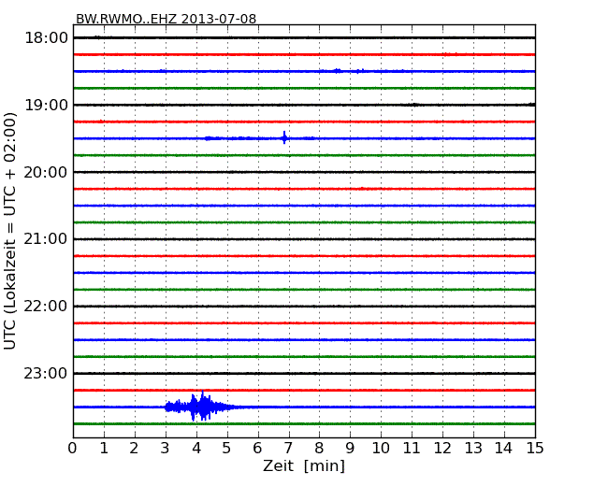Click the 10 minute tick label
Viewport: 608px width, 486px height.
click(381, 449)
